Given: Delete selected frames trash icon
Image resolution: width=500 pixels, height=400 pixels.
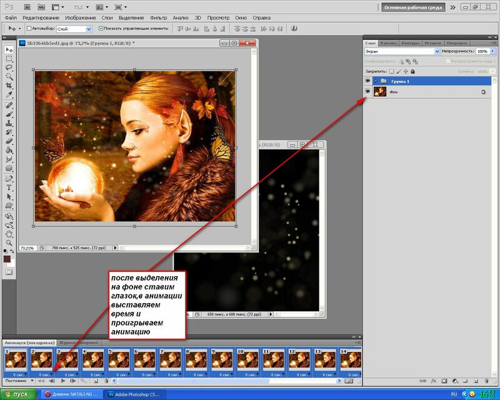Looking at the screenshot, I should [x=106, y=381].
